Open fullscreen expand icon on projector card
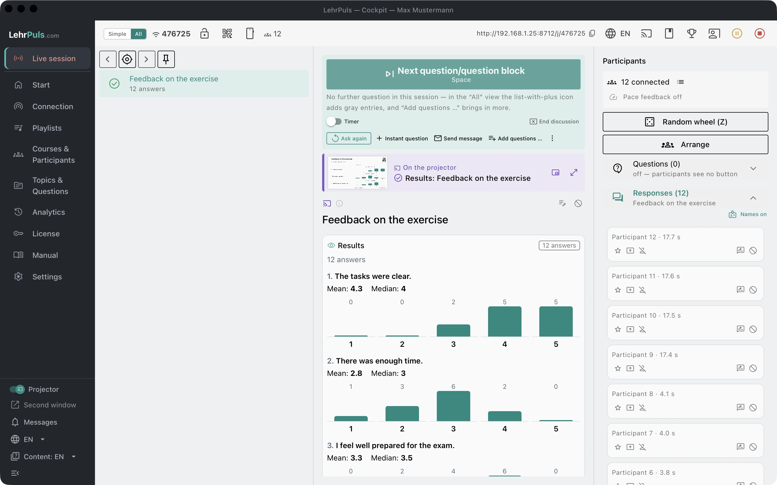777x485 pixels. click(x=574, y=172)
